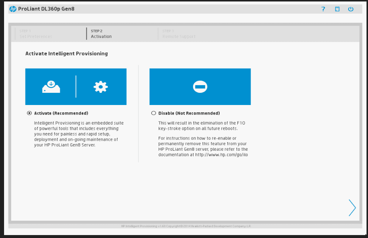Select the Activate (Recommended) radio button
Viewport: 368px width, 238px height.
(x=29, y=113)
